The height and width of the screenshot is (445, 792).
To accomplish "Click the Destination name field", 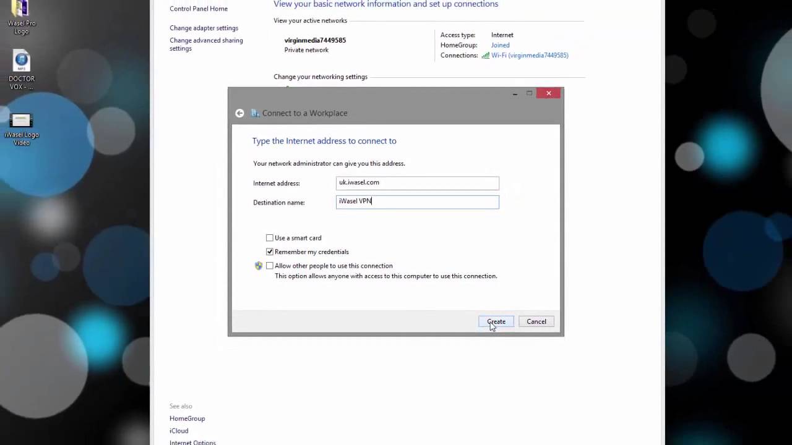I will 417,202.
